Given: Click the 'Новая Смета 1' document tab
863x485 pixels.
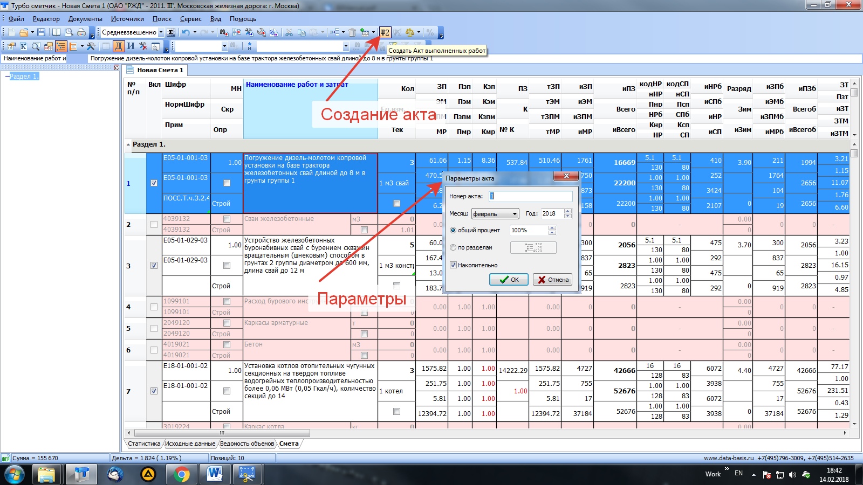Looking at the screenshot, I should [155, 70].
